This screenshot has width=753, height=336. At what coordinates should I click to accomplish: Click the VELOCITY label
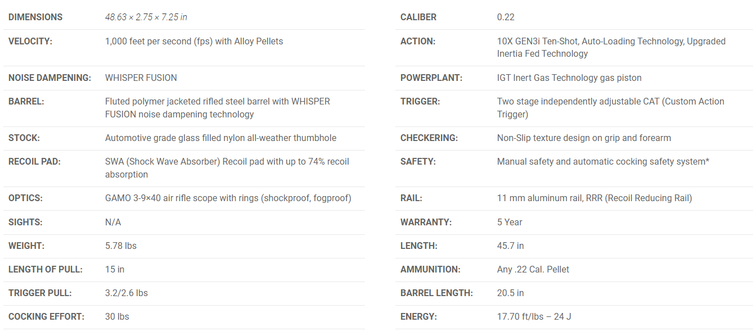[x=30, y=41]
